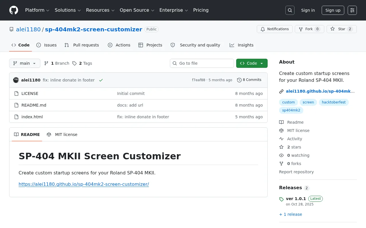Switch to the Actions tab
The width and height of the screenshot is (366, 228).
click(x=119, y=45)
